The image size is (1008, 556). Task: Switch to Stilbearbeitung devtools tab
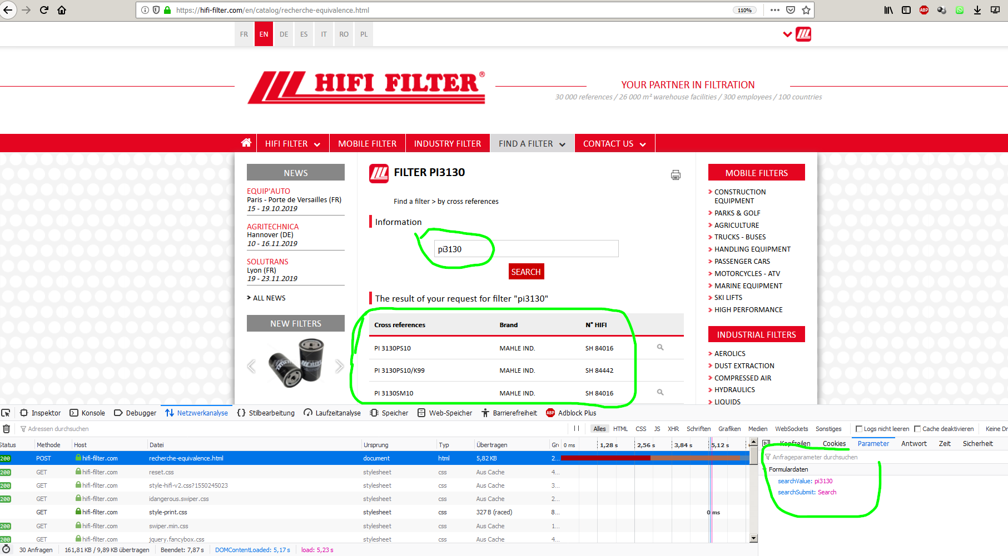266,413
